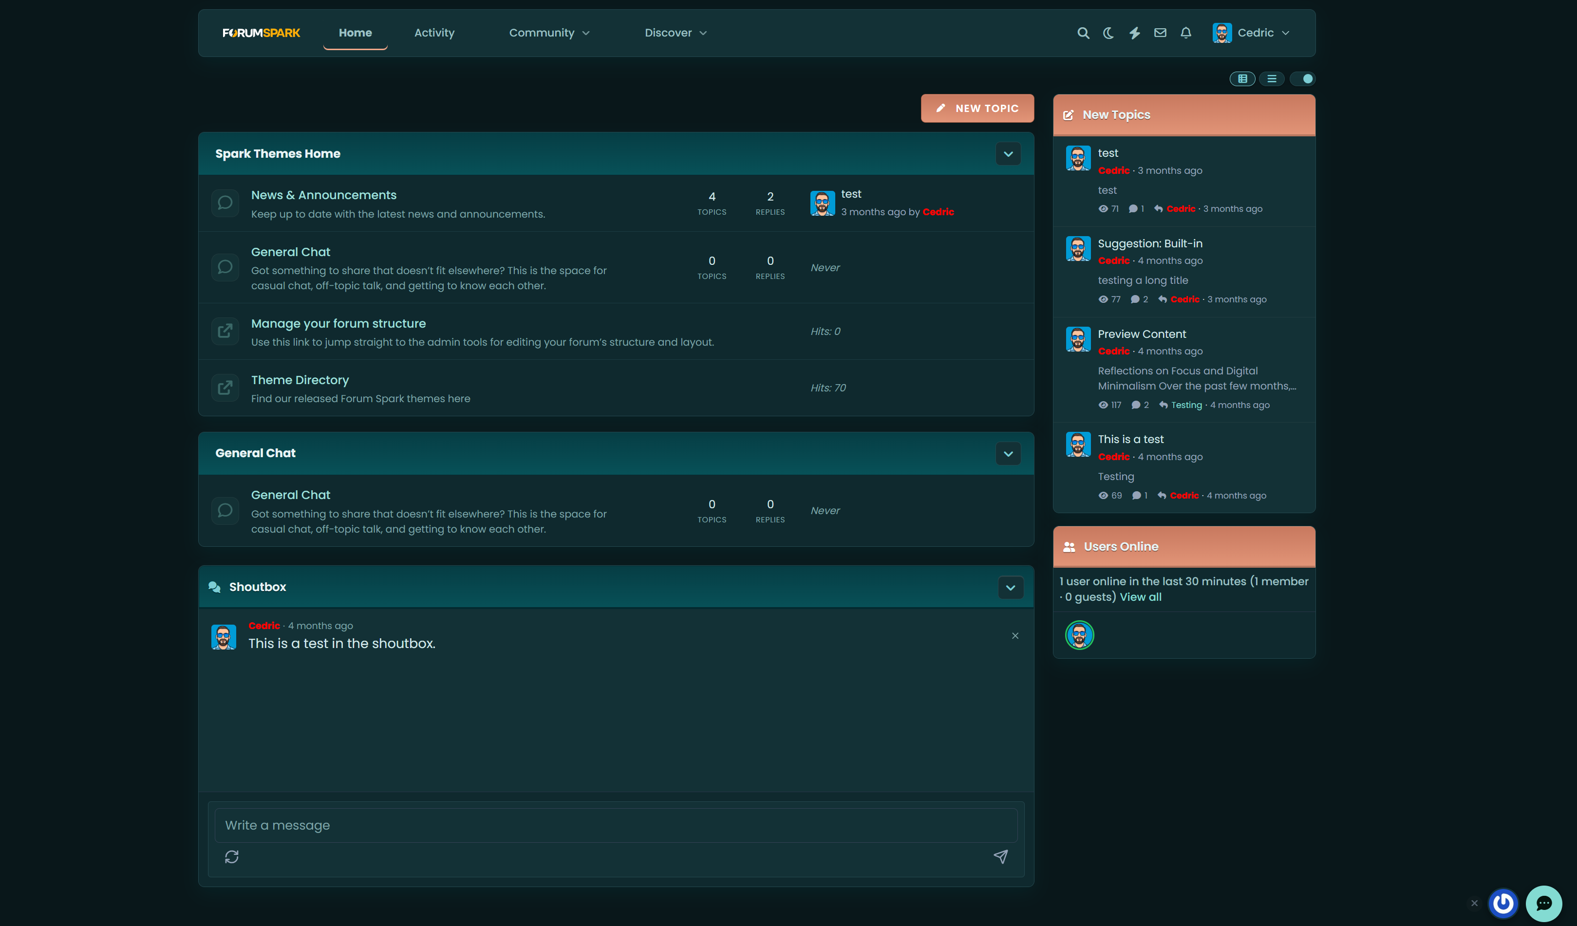The height and width of the screenshot is (926, 1577).
Task: Open This is a test topic
Action: 1130,439
